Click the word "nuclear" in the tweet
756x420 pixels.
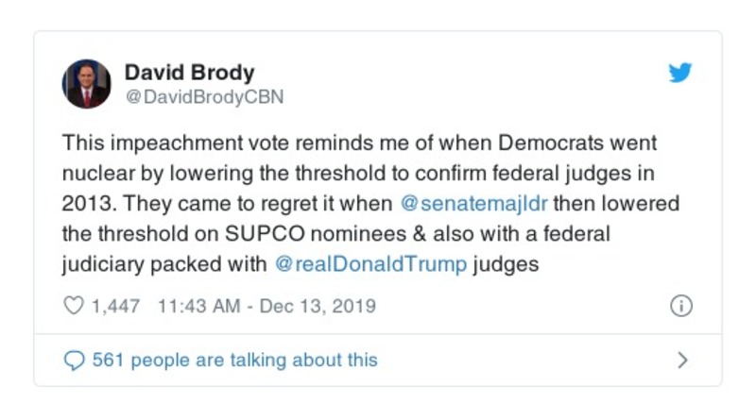[x=94, y=174]
